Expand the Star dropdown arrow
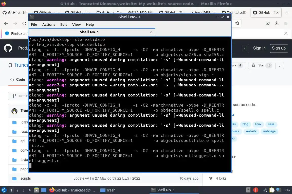Screen dimensions: 292x194 click(x=280, y=66)
